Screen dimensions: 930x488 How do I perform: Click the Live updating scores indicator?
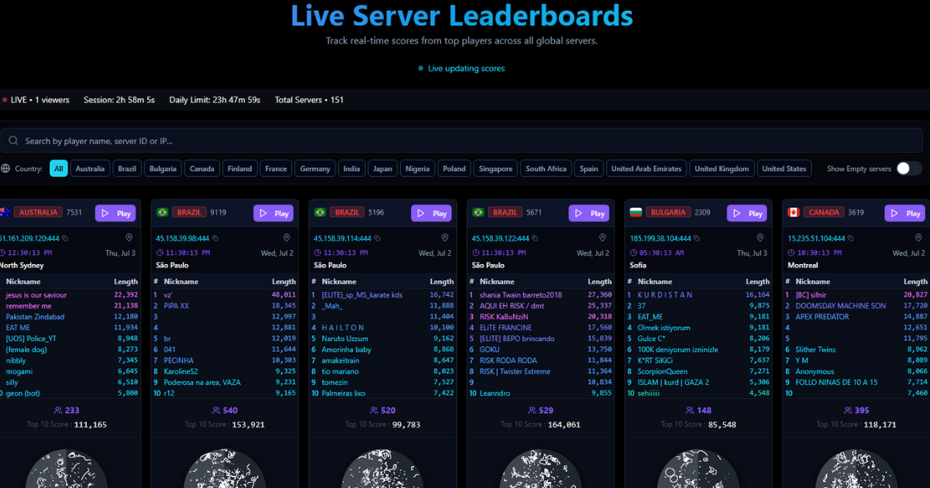[x=463, y=68]
